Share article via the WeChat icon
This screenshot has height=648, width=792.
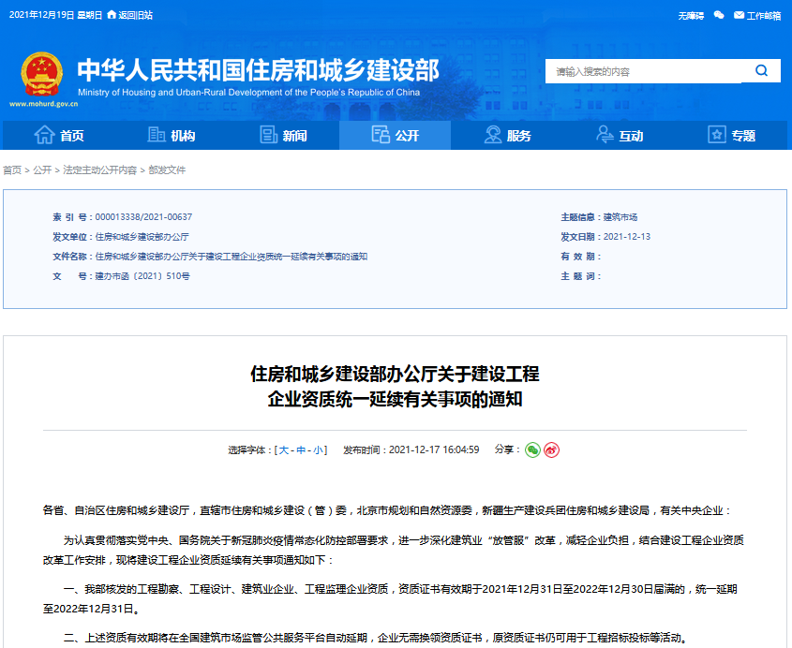(532, 449)
